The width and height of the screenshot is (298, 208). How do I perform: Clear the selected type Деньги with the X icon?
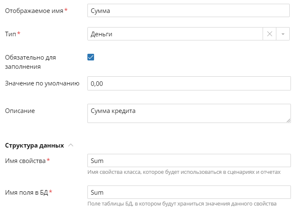tap(269, 34)
